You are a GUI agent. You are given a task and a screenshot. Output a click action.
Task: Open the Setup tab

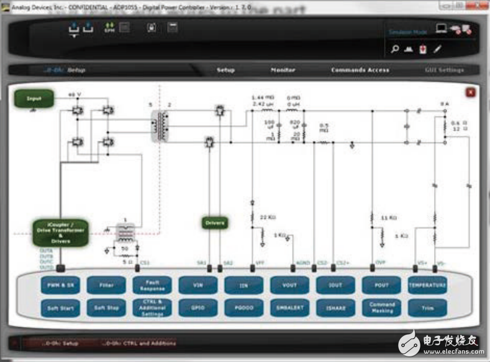pyautogui.click(x=225, y=70)
